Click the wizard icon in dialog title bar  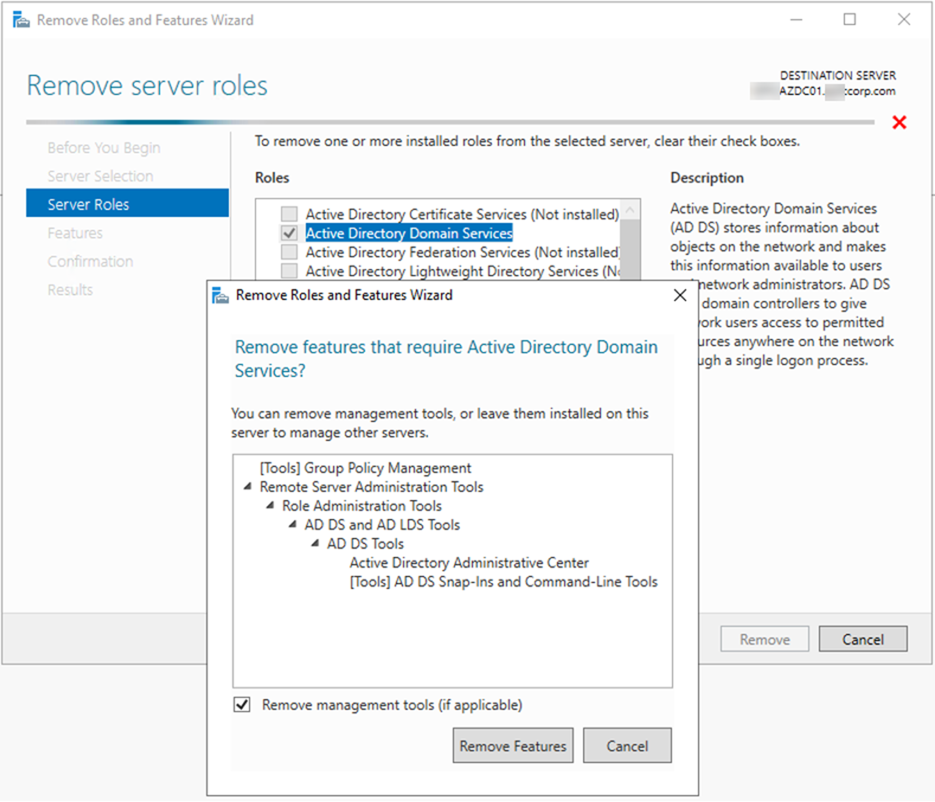pos(220,295)
